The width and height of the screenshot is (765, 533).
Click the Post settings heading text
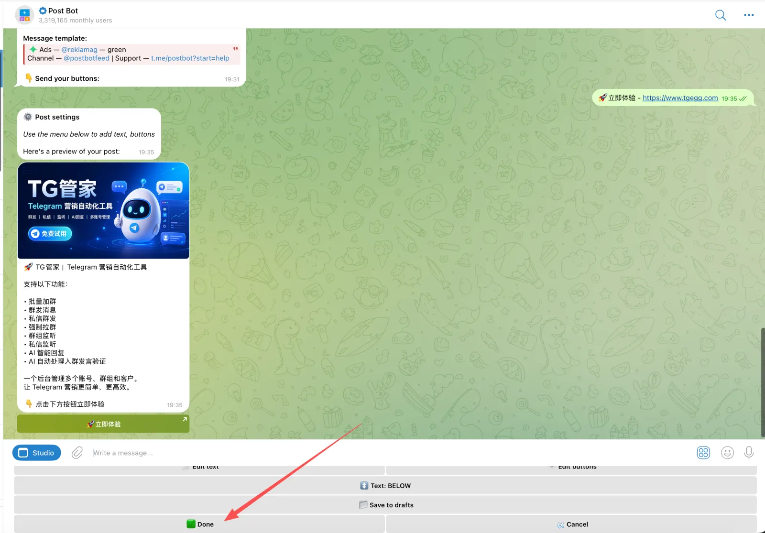coord(57,117)
